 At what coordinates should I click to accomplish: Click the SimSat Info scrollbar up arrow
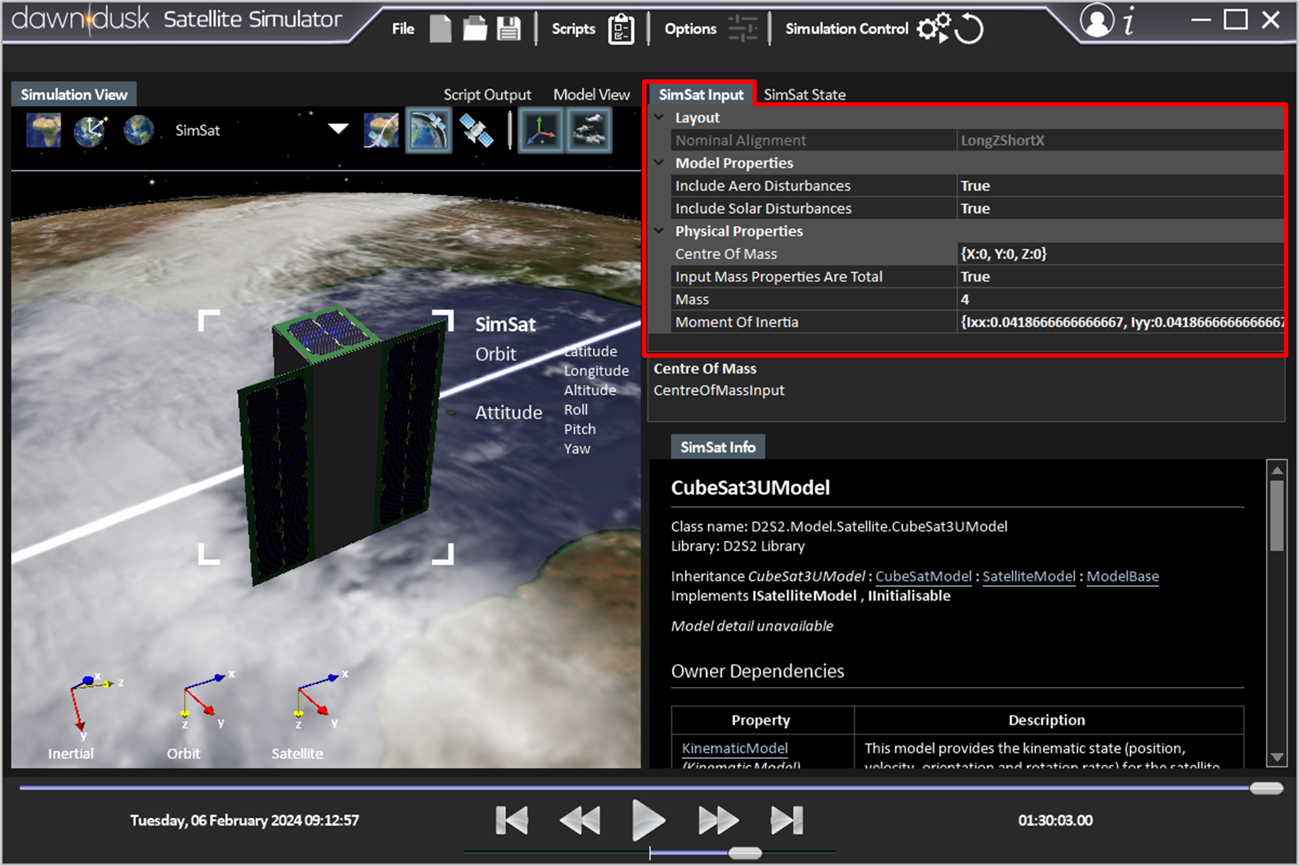(1276, 470)
